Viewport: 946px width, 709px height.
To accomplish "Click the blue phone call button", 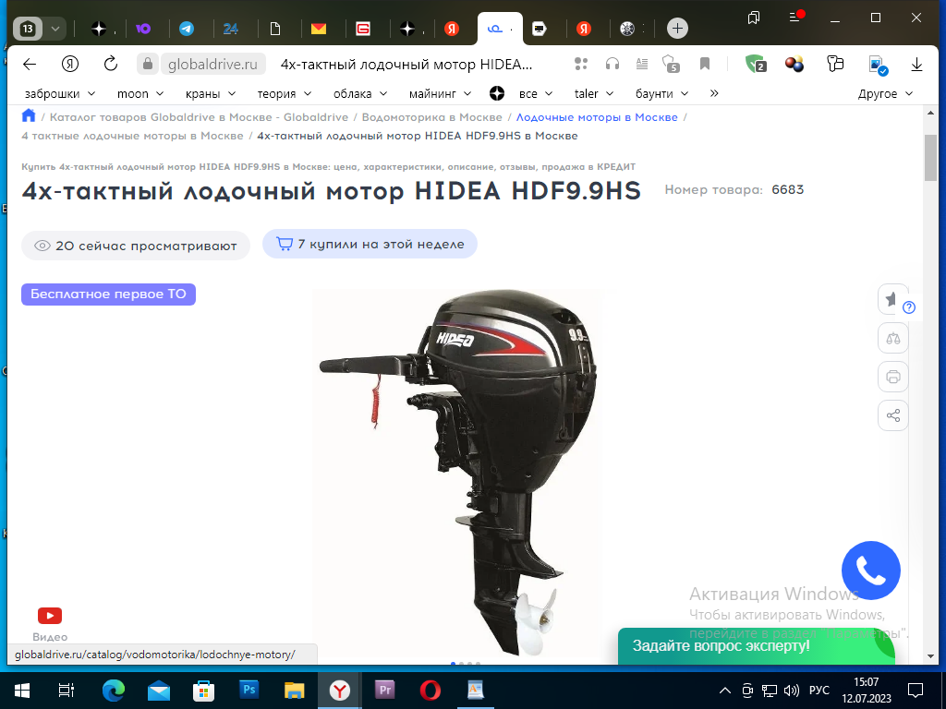I will (870, 571).
